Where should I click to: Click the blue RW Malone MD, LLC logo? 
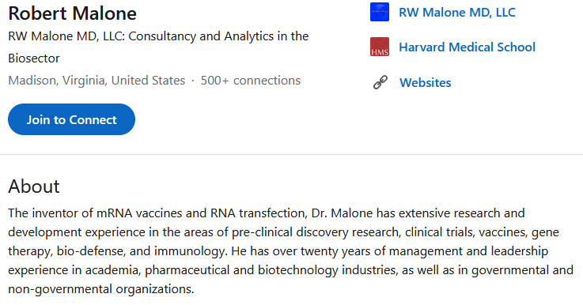(x=380, y=12)
